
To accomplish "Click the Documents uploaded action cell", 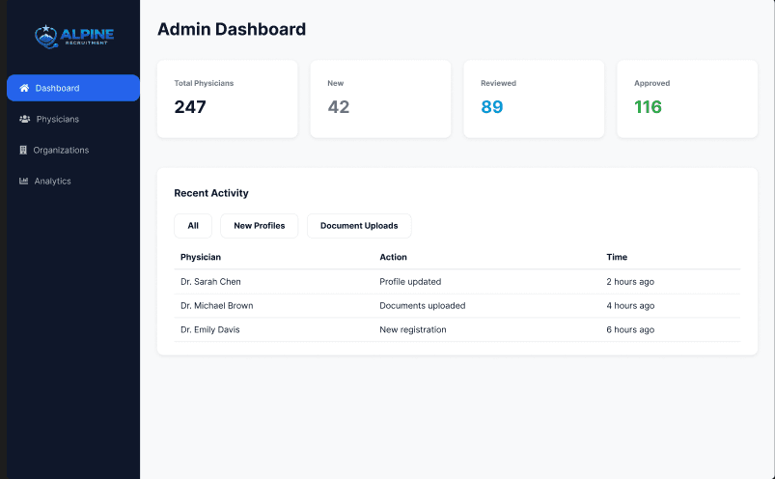I will pyautogui.click(x=422, y=306).
